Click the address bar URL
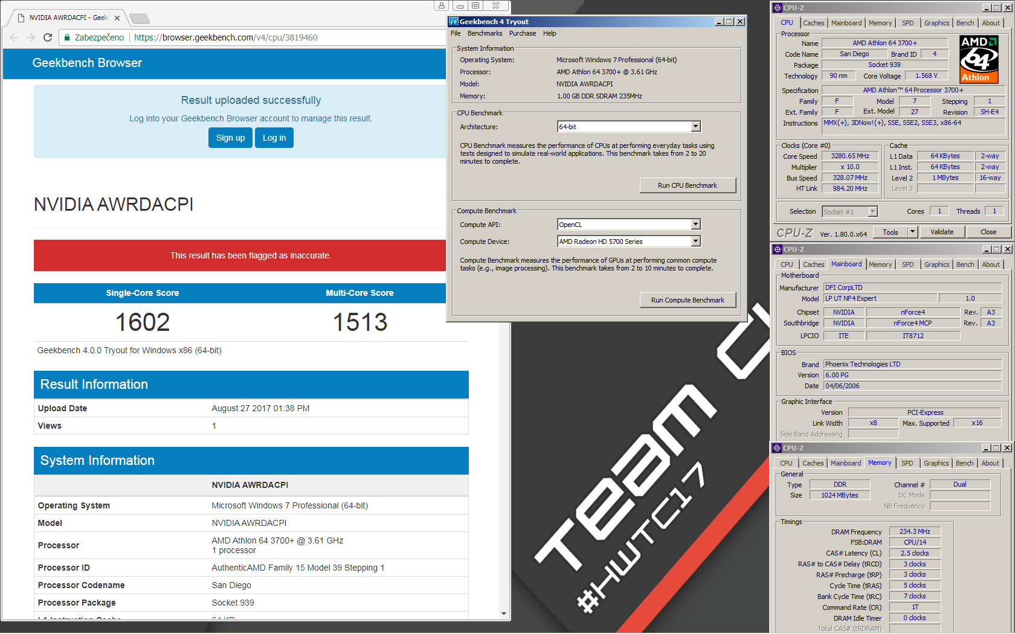 226,37
